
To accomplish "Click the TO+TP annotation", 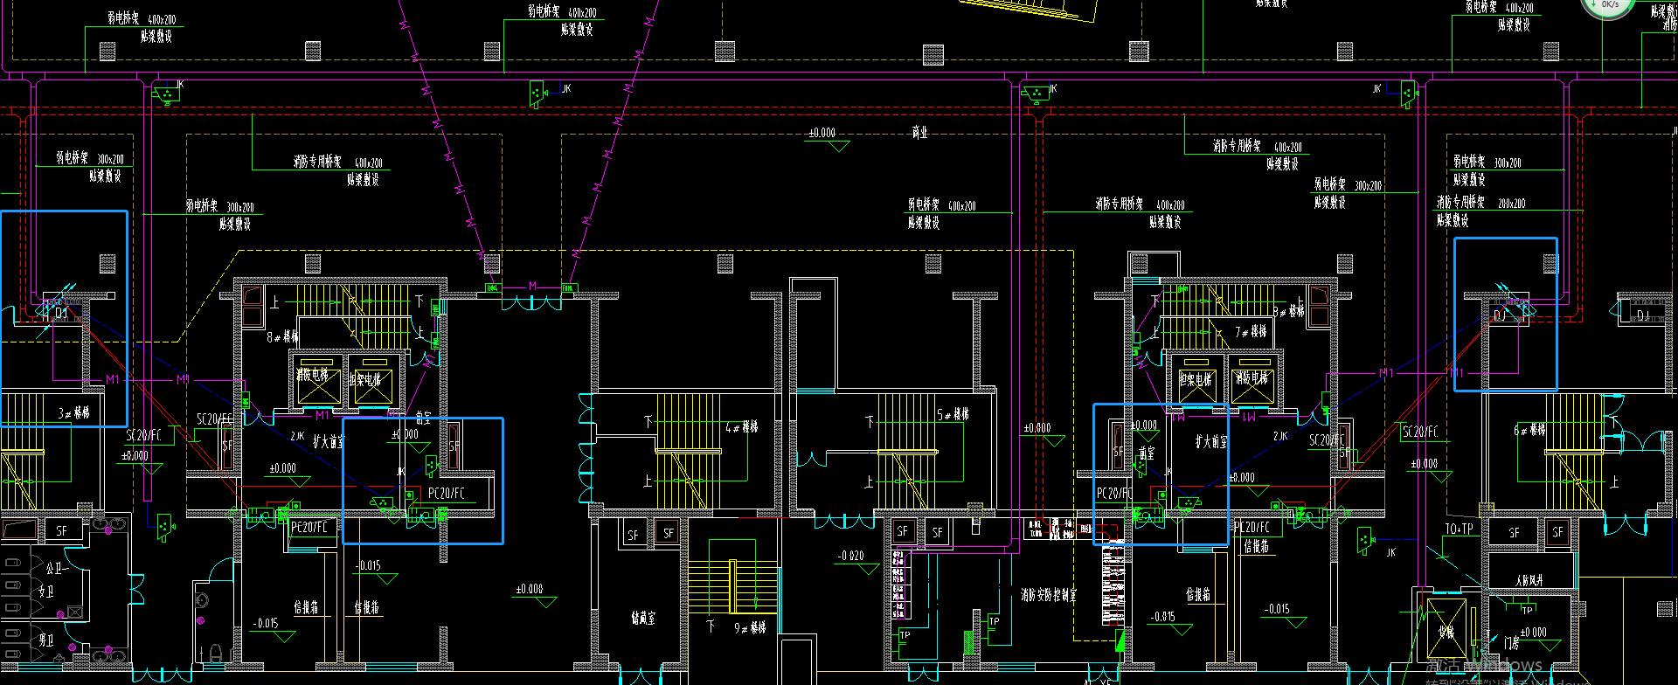I will point(1459,529).
